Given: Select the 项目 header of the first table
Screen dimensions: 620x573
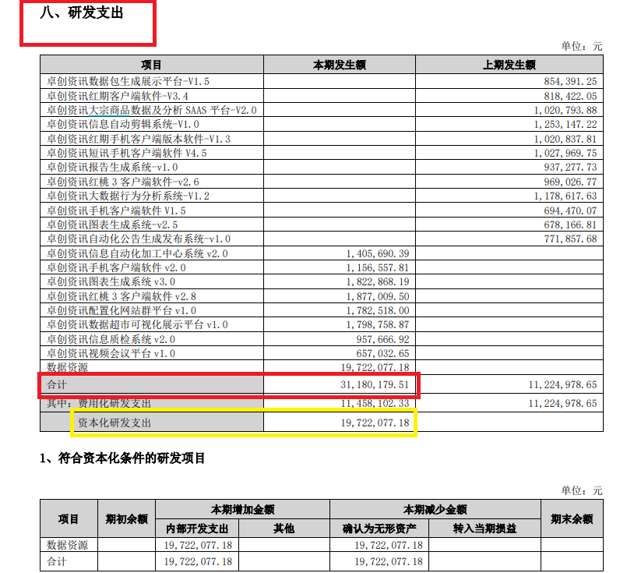Looking at the screenshot, I should [x=151, y=65].
